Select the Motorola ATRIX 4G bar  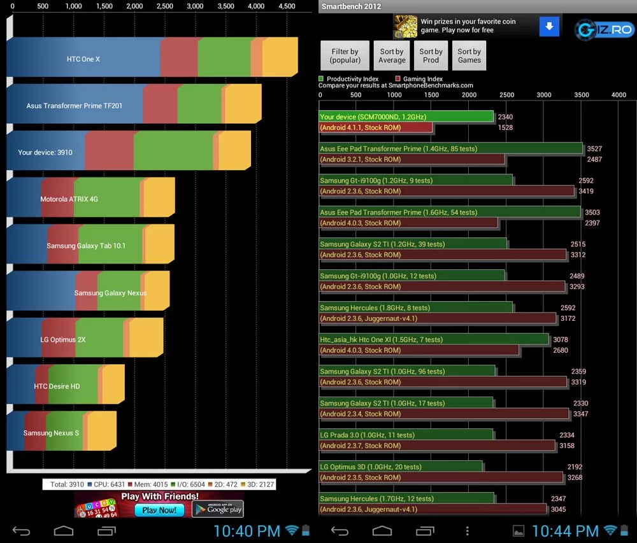[x=90, y=197]
